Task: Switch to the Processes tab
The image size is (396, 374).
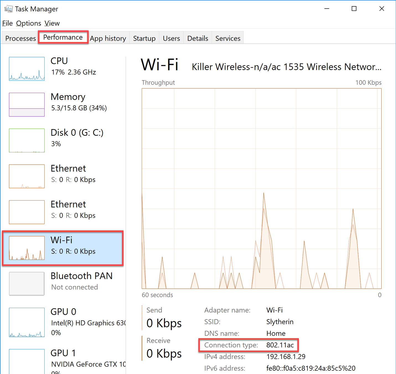Action: (x=20, y=38)
